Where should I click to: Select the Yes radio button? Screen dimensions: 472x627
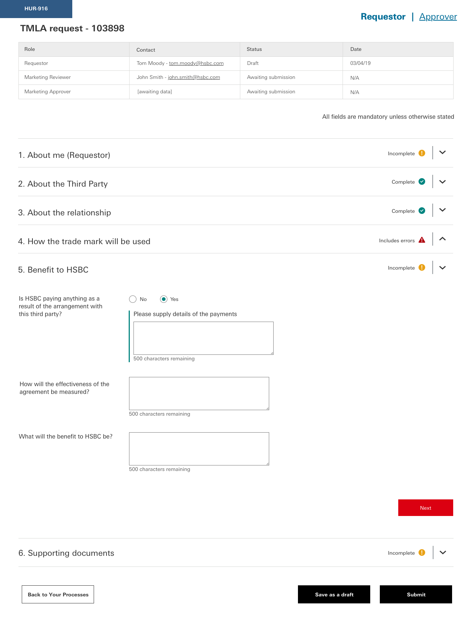[164, 299]
